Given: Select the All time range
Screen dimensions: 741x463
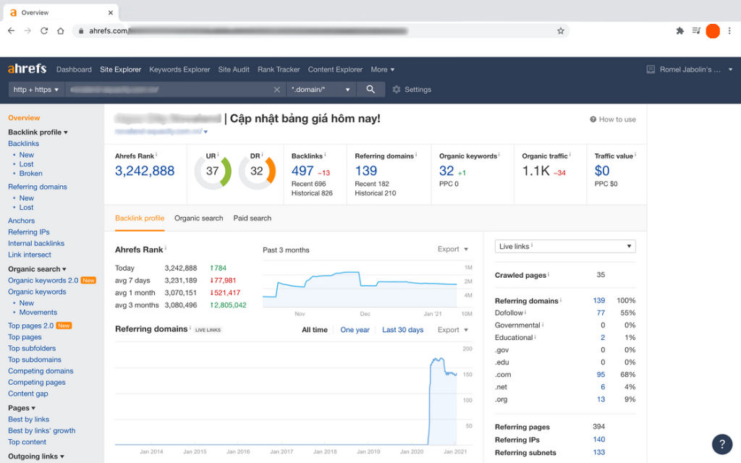Looking at the screenshot, I should 314,330.
